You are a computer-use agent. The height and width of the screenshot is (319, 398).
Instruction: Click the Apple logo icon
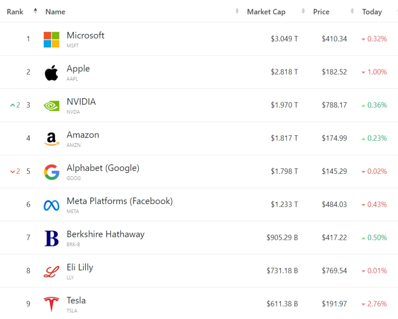click(x=51, y=73)
